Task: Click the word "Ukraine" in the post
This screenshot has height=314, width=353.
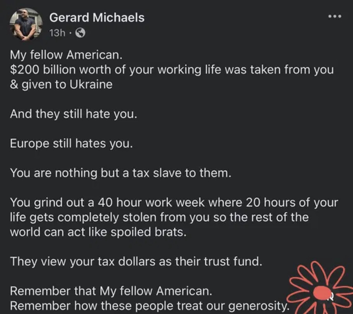Action: 91,85
